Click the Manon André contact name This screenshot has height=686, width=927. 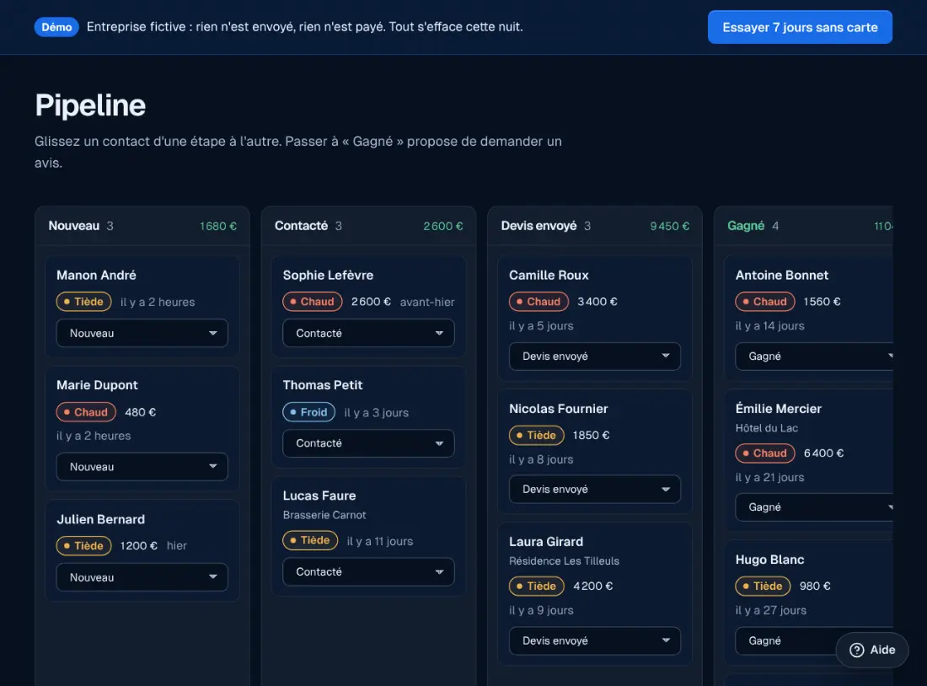pos(96,275)
